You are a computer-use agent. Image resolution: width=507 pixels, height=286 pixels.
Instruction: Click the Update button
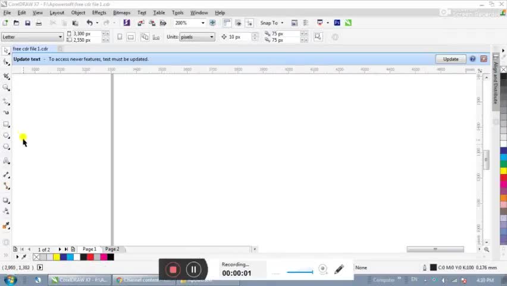(450, 59)
